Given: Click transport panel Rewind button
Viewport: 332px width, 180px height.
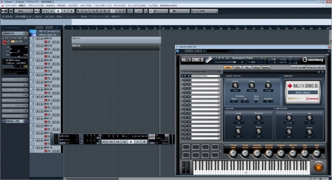Looking at the screenshot, I should point(111,142).
